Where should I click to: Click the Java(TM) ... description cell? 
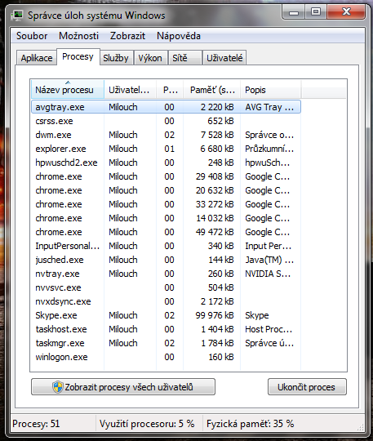tap(269, 260)
